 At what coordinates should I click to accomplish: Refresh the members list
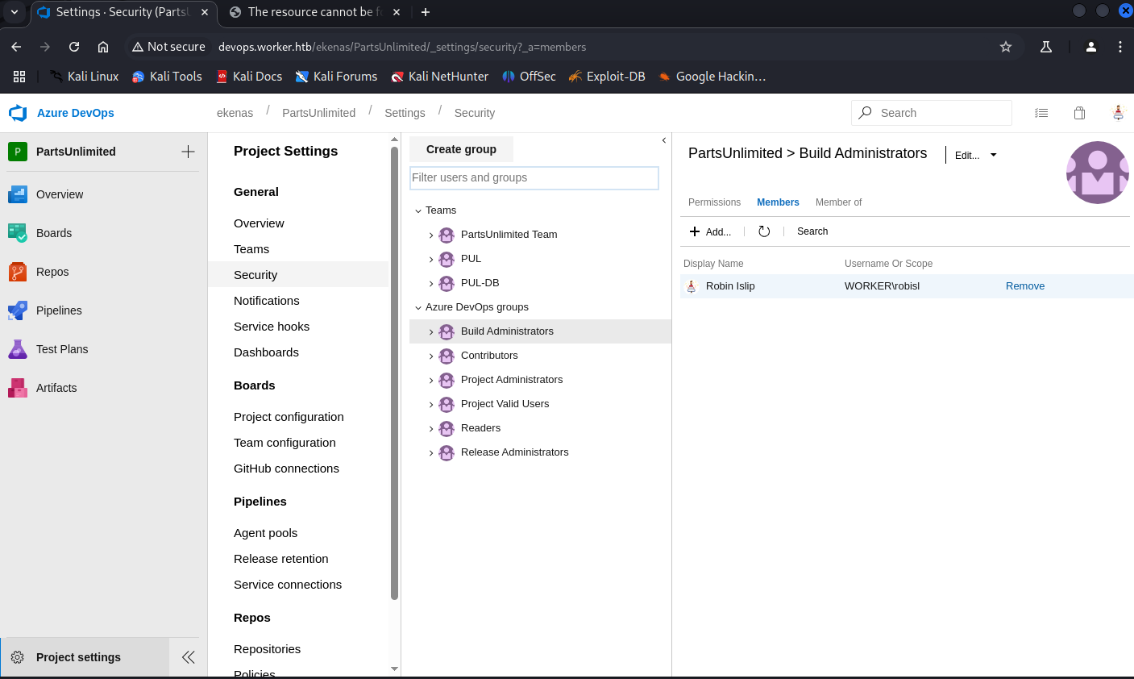(764, 231)
